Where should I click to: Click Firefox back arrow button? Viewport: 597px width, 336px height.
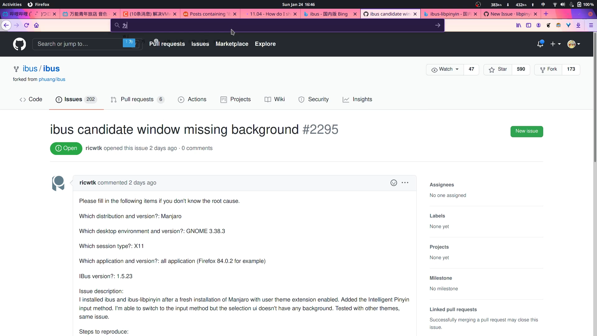click(x=7, y=25)
